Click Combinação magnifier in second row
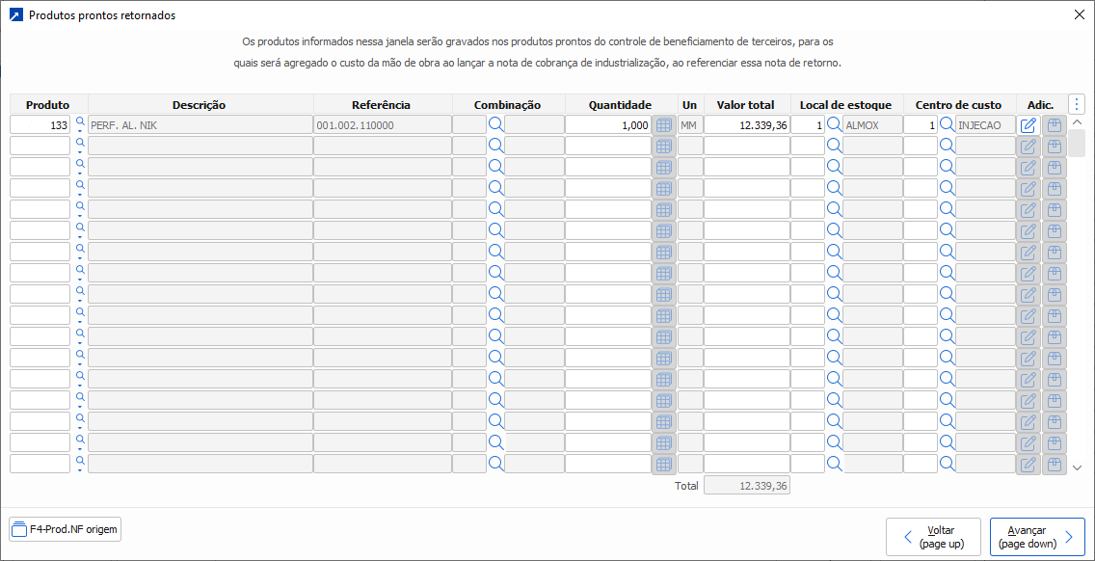 496,146
